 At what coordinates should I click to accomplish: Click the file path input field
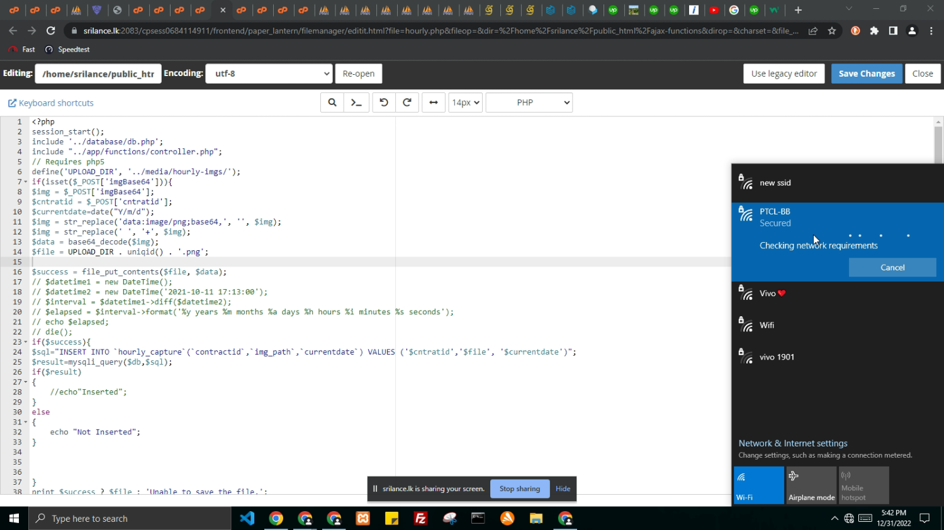[98, 74]
